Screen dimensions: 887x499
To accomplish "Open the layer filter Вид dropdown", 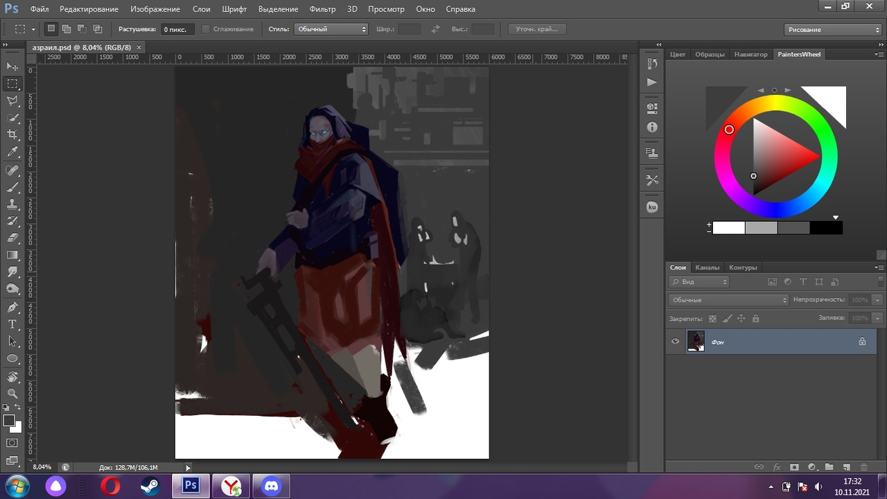I will point(699,282).
